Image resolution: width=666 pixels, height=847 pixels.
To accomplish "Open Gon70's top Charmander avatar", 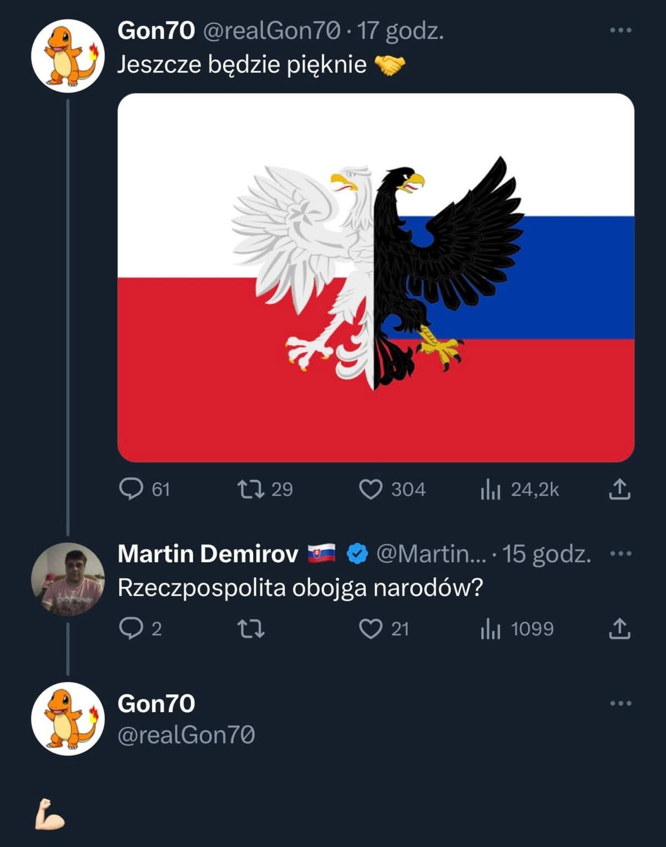I will 68,56.
